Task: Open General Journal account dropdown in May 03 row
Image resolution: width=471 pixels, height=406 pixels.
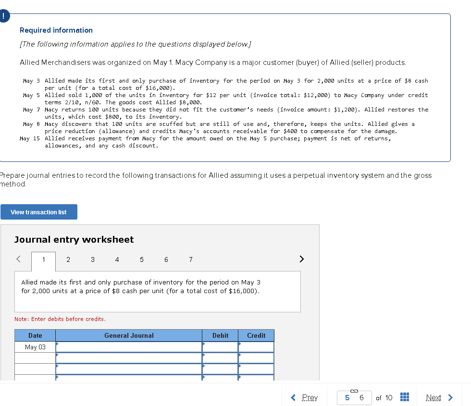Action: [x=129, y=347]
